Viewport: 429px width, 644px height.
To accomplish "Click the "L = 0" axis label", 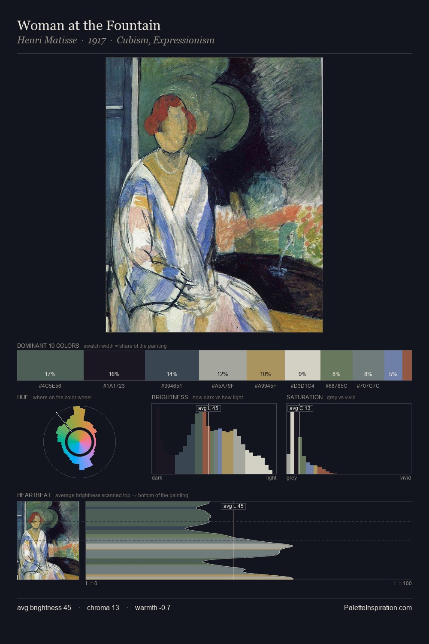I will [x=91, y=583].
